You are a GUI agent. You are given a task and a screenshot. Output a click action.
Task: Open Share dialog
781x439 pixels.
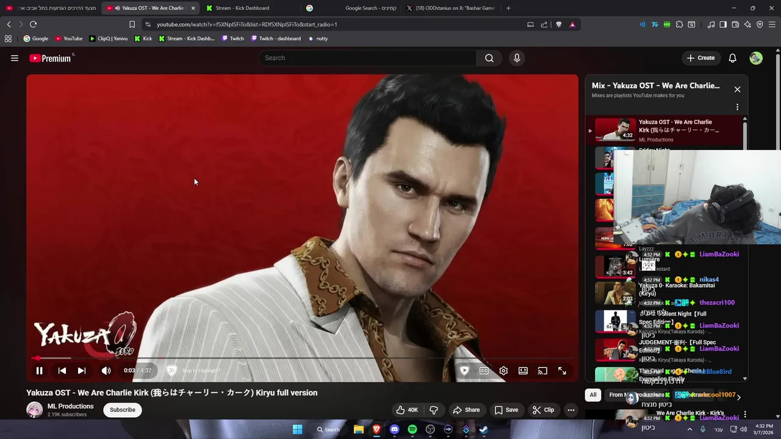click(466, 410)
